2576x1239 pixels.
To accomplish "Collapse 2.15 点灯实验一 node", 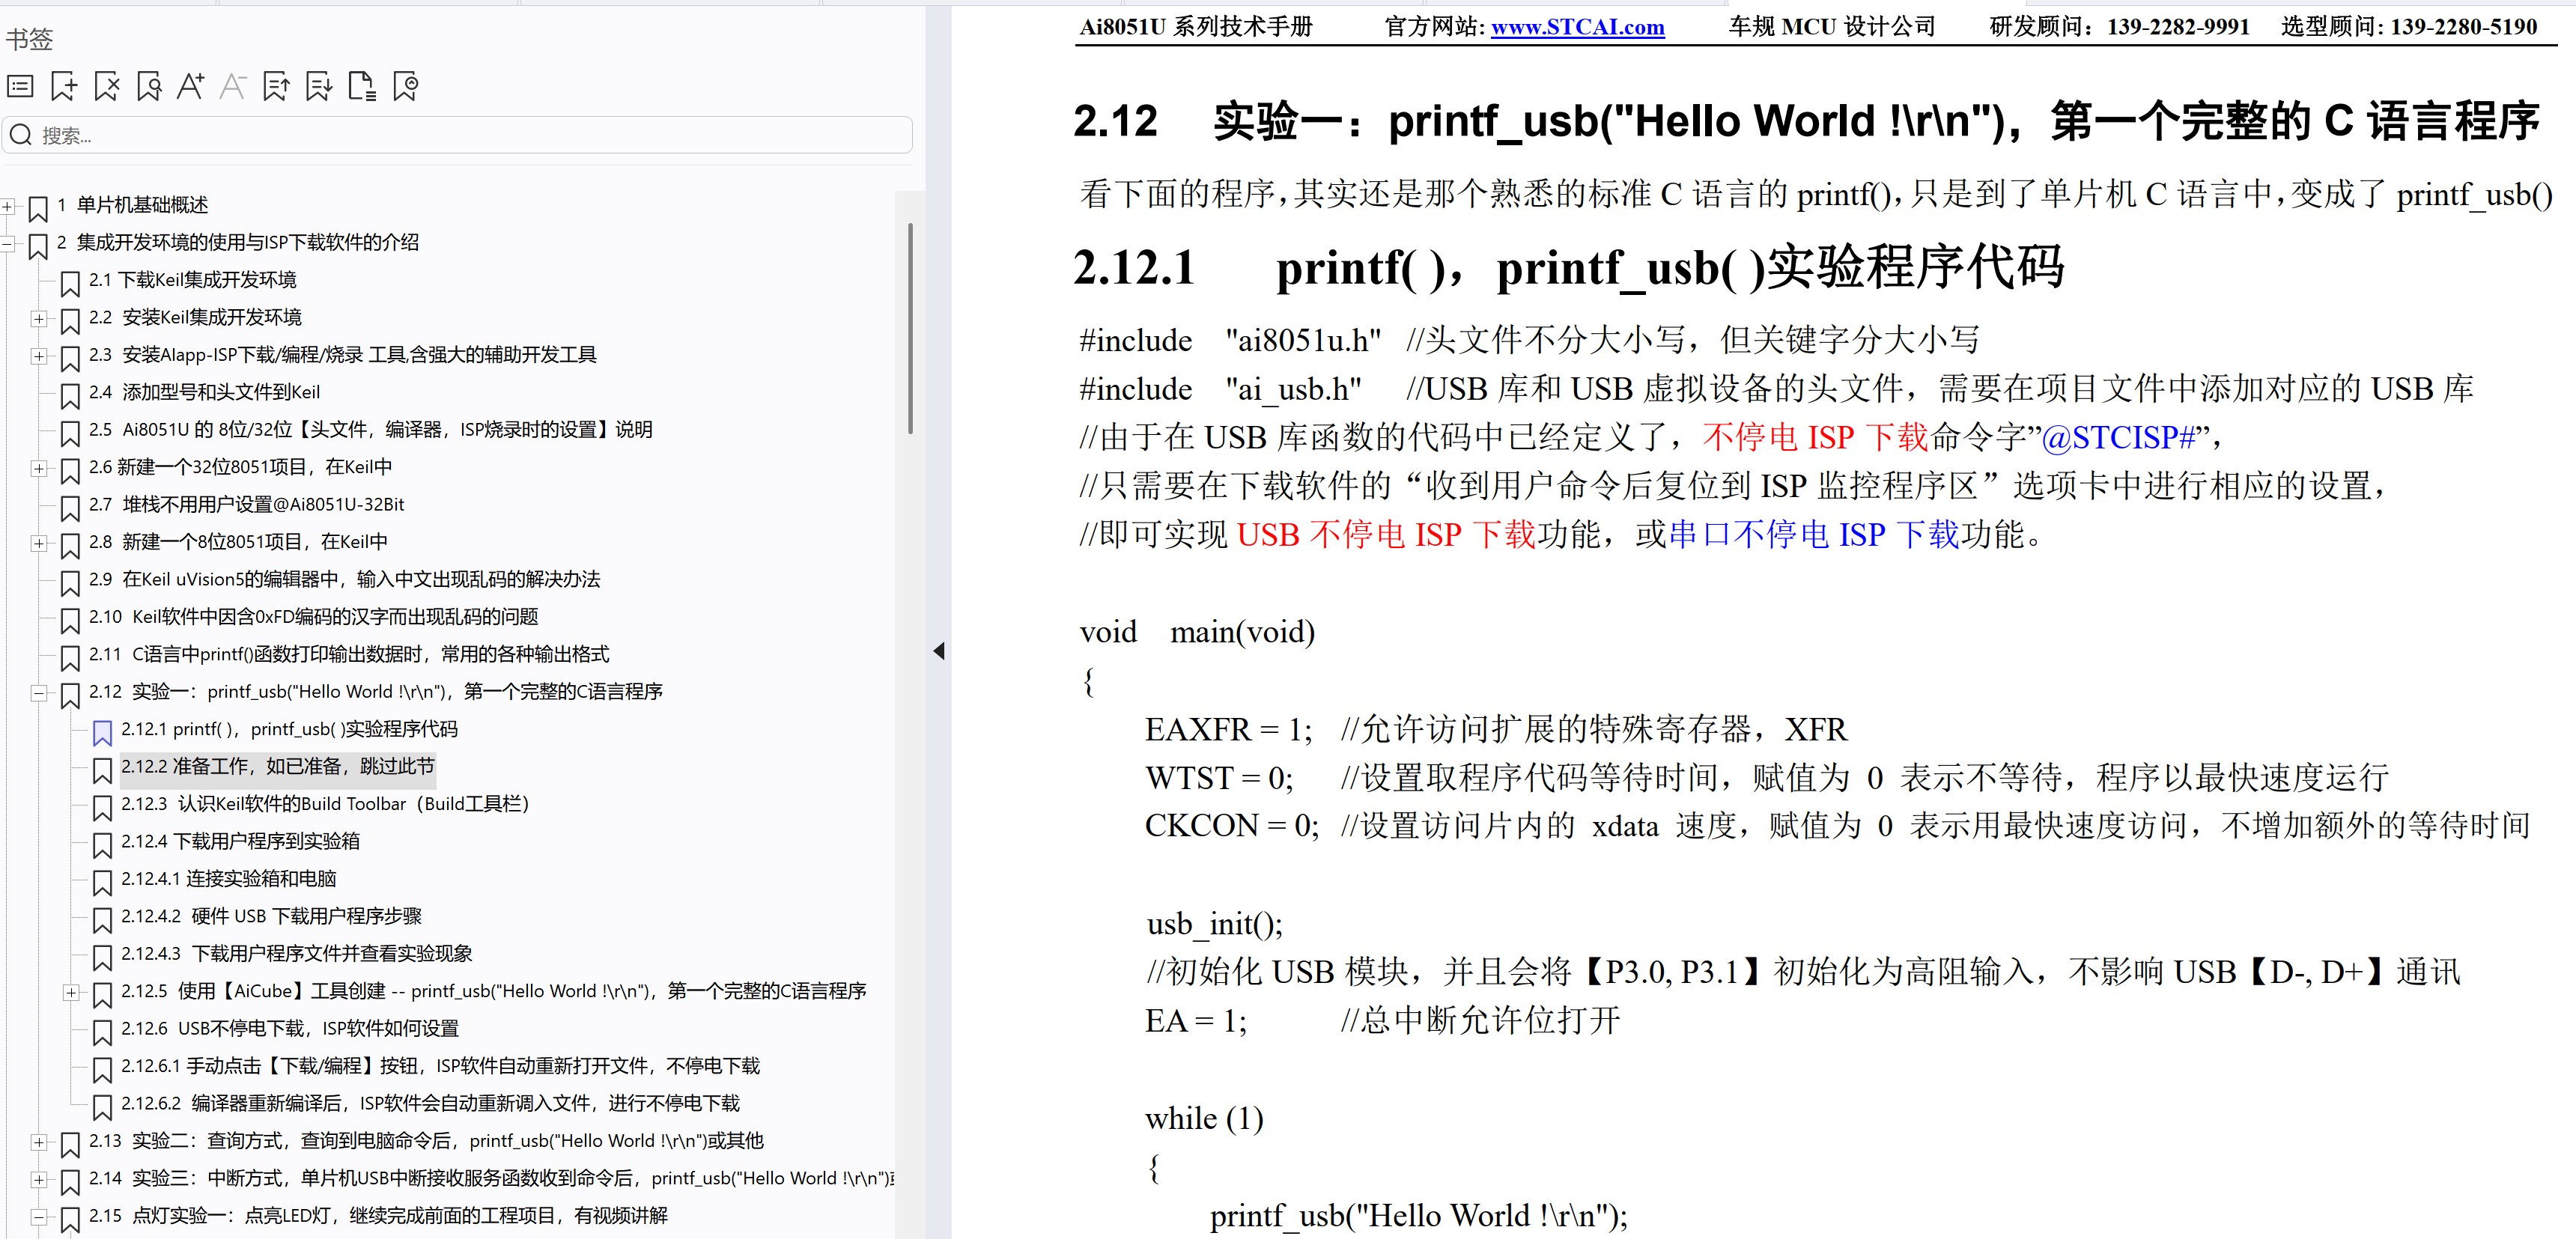I will (39, 1216).
